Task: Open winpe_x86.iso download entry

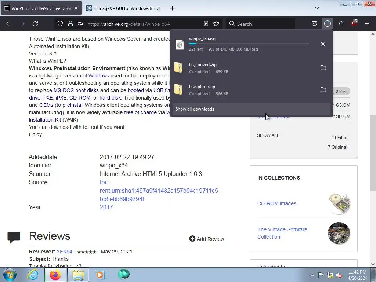Action: tap(244, 44)
